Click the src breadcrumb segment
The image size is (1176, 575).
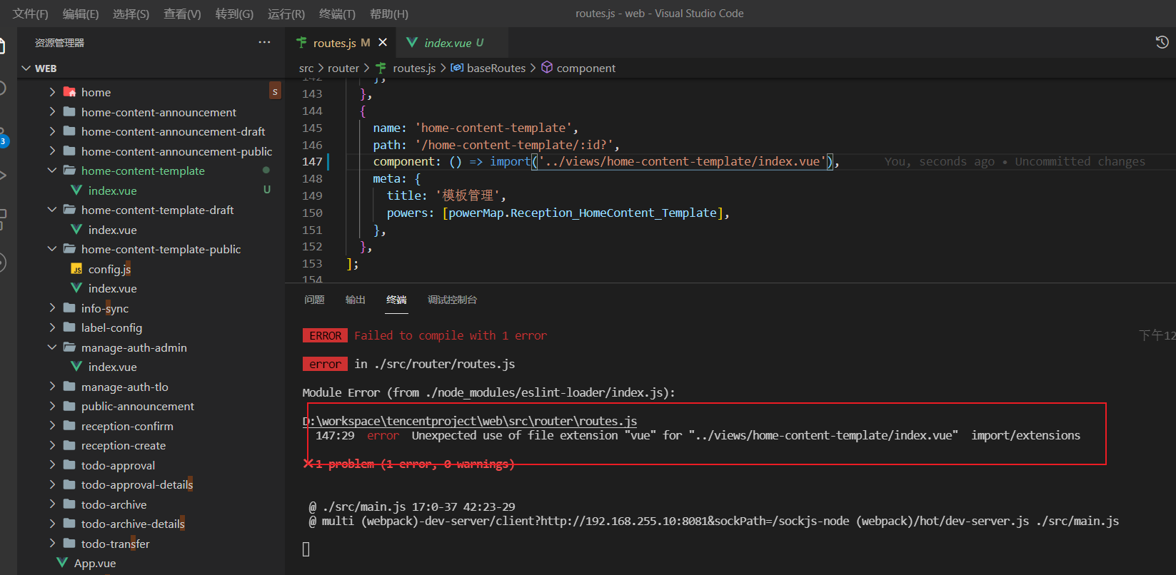[x=306, y=68]
